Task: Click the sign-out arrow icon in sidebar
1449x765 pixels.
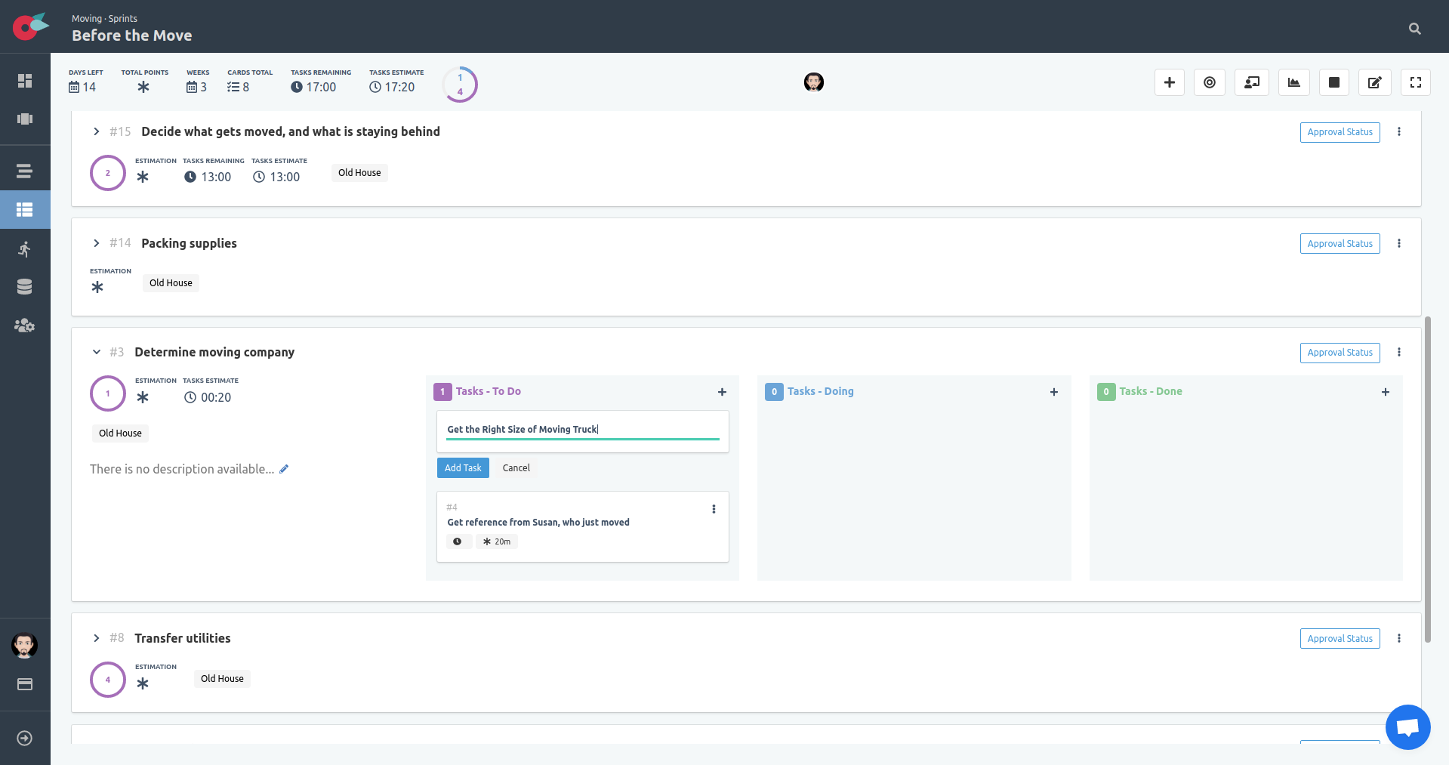Action: coord(25,738)
